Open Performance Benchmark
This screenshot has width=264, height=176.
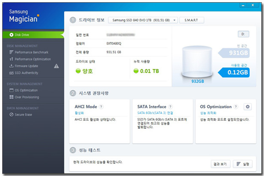click(32, 52)
